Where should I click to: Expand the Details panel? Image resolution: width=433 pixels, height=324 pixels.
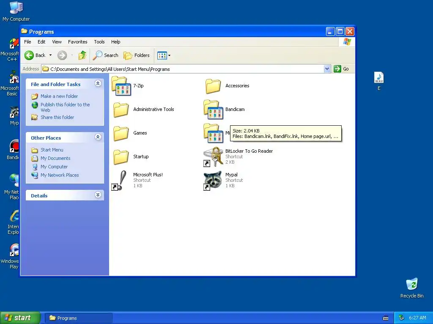[x=98, y=195]
